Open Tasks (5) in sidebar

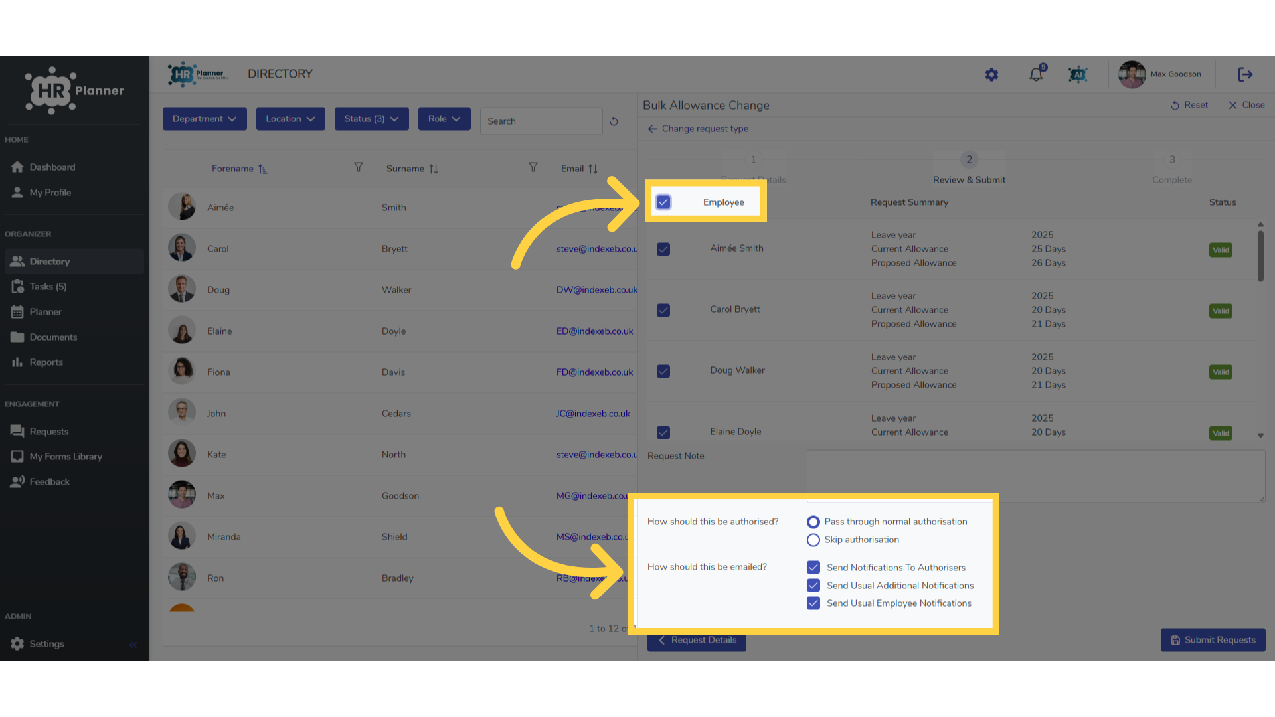(73, 287)
